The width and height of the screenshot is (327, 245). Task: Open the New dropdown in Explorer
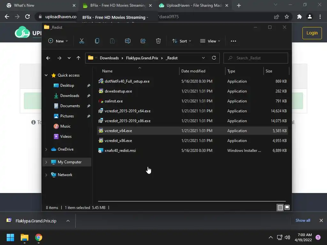click(58, 41)
